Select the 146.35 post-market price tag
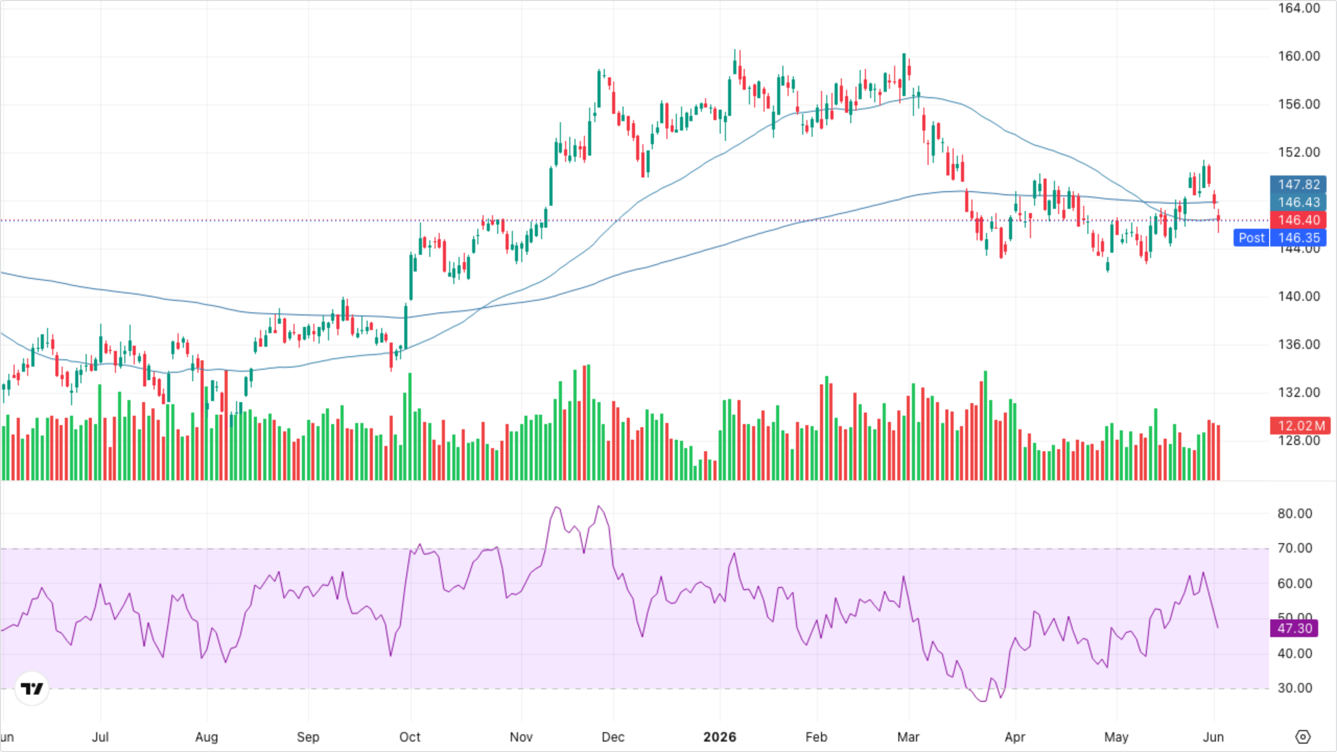 click(x=1298, y=238)
